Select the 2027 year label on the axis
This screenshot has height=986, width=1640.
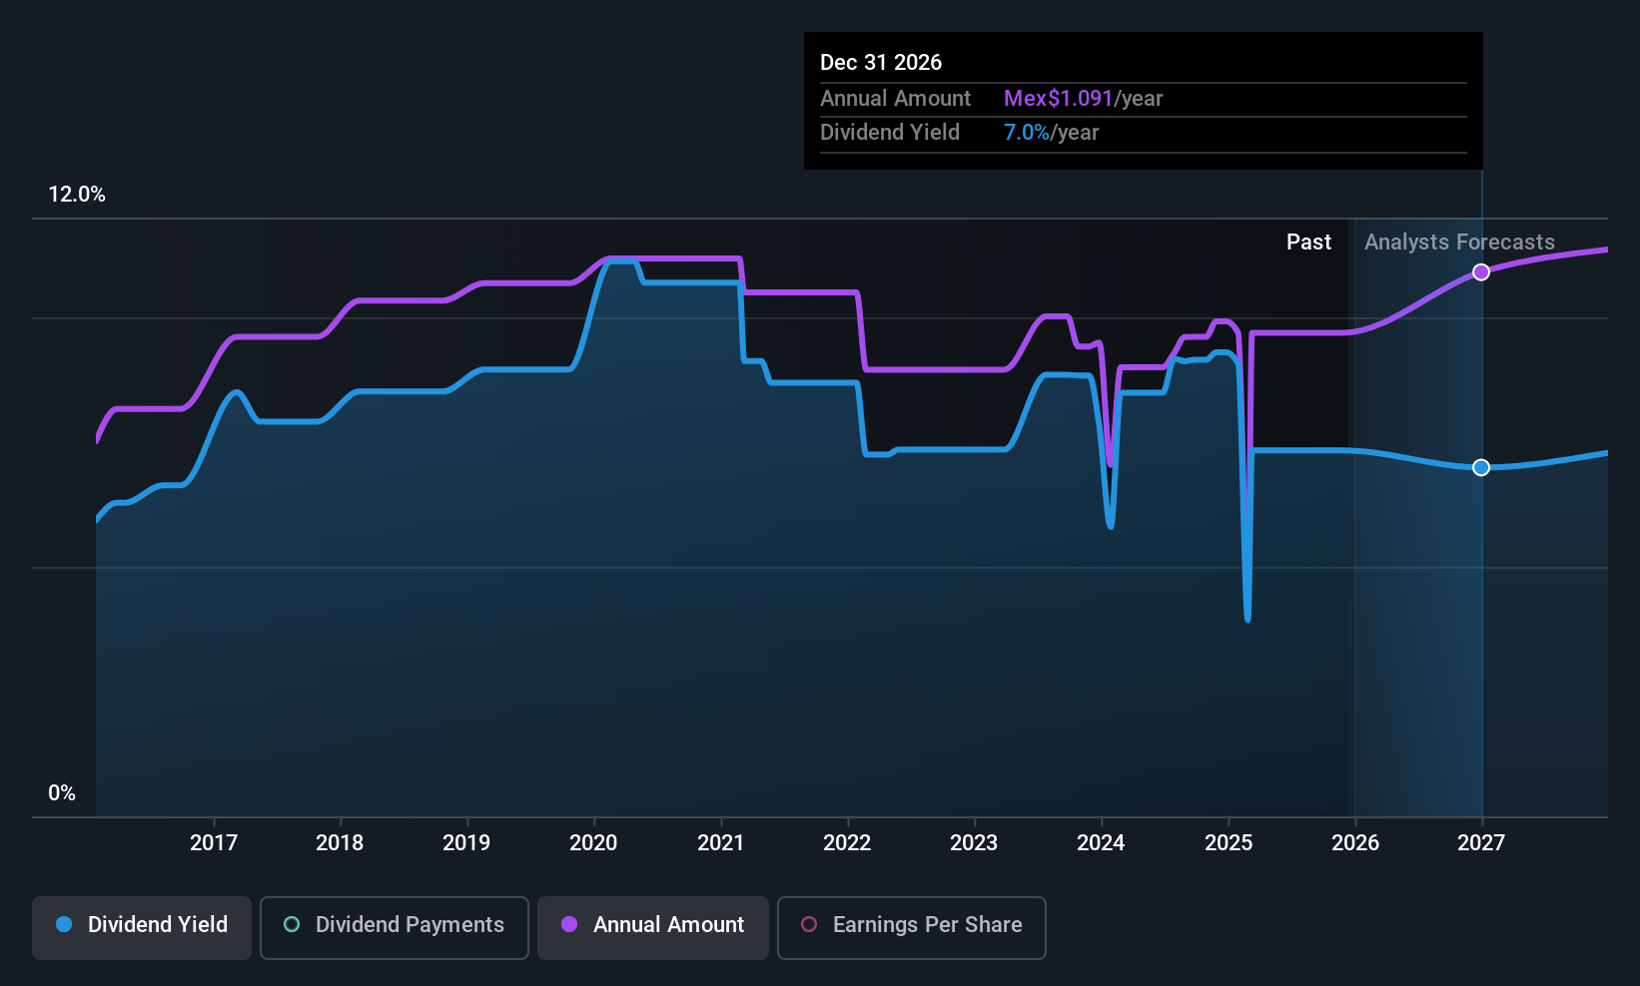(1481, 842)
